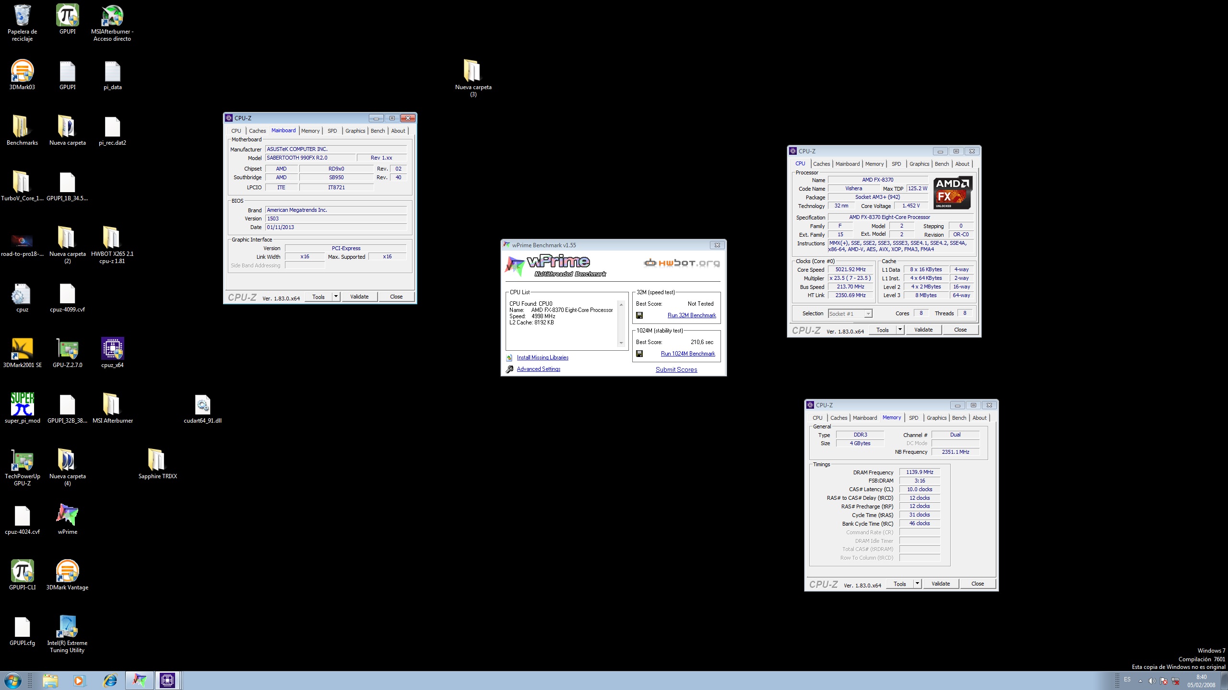Click the taskbar clock showing 8:40
The image size is (1228, 690).
(1201, 681)
